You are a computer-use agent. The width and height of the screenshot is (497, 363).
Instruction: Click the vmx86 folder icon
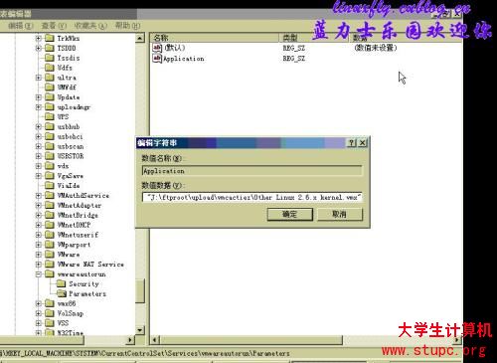tap(50, 303)
